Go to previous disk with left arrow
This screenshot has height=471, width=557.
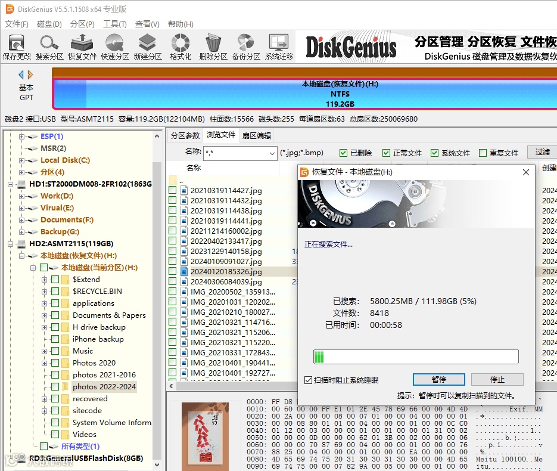coord(21,75)
